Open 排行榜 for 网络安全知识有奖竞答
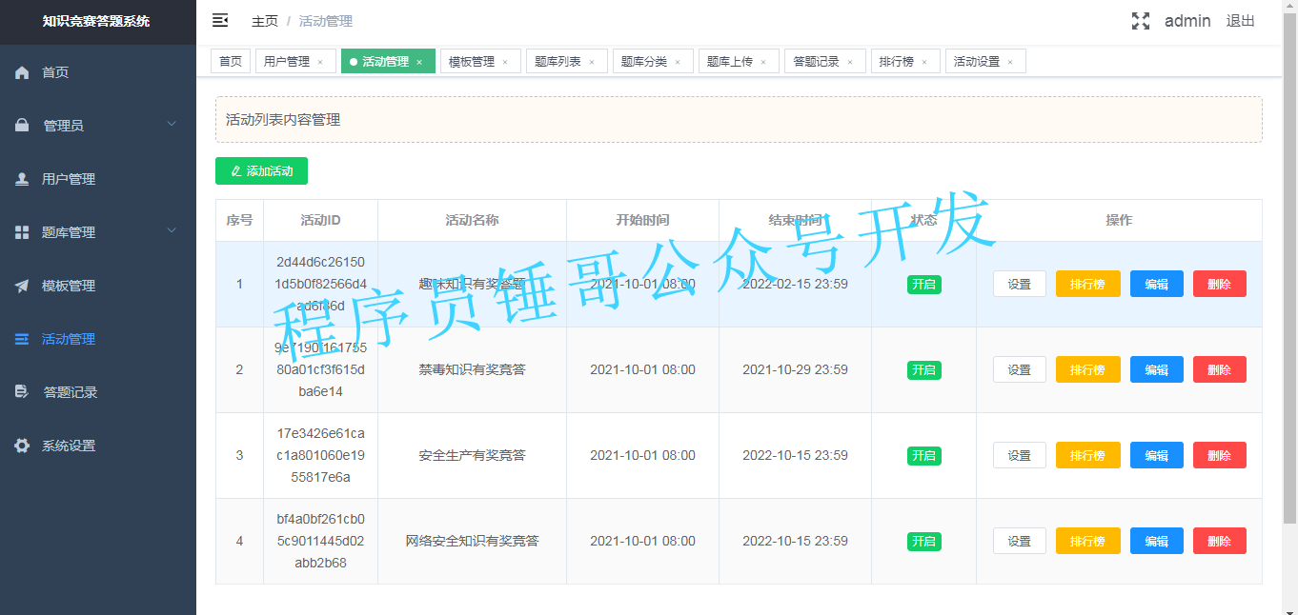 [1088, 541]
